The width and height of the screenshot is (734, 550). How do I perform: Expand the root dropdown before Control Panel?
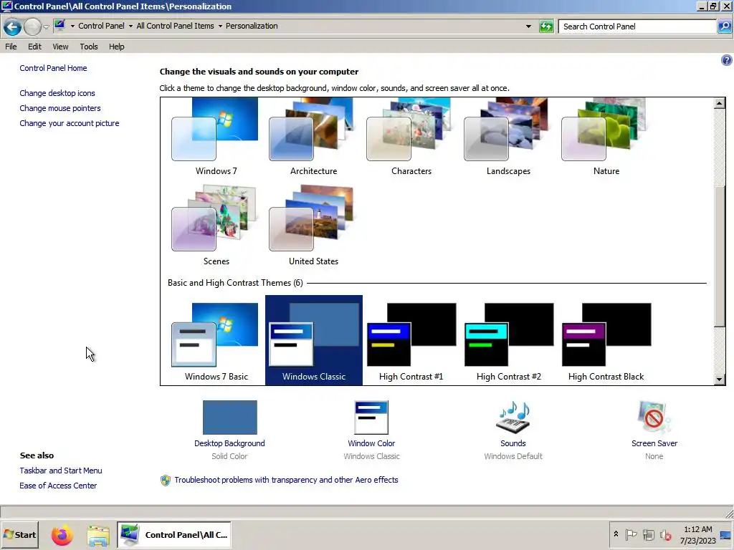72,26
